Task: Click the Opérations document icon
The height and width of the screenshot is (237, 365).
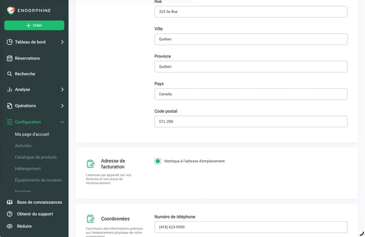Action: tap(10, 106)
